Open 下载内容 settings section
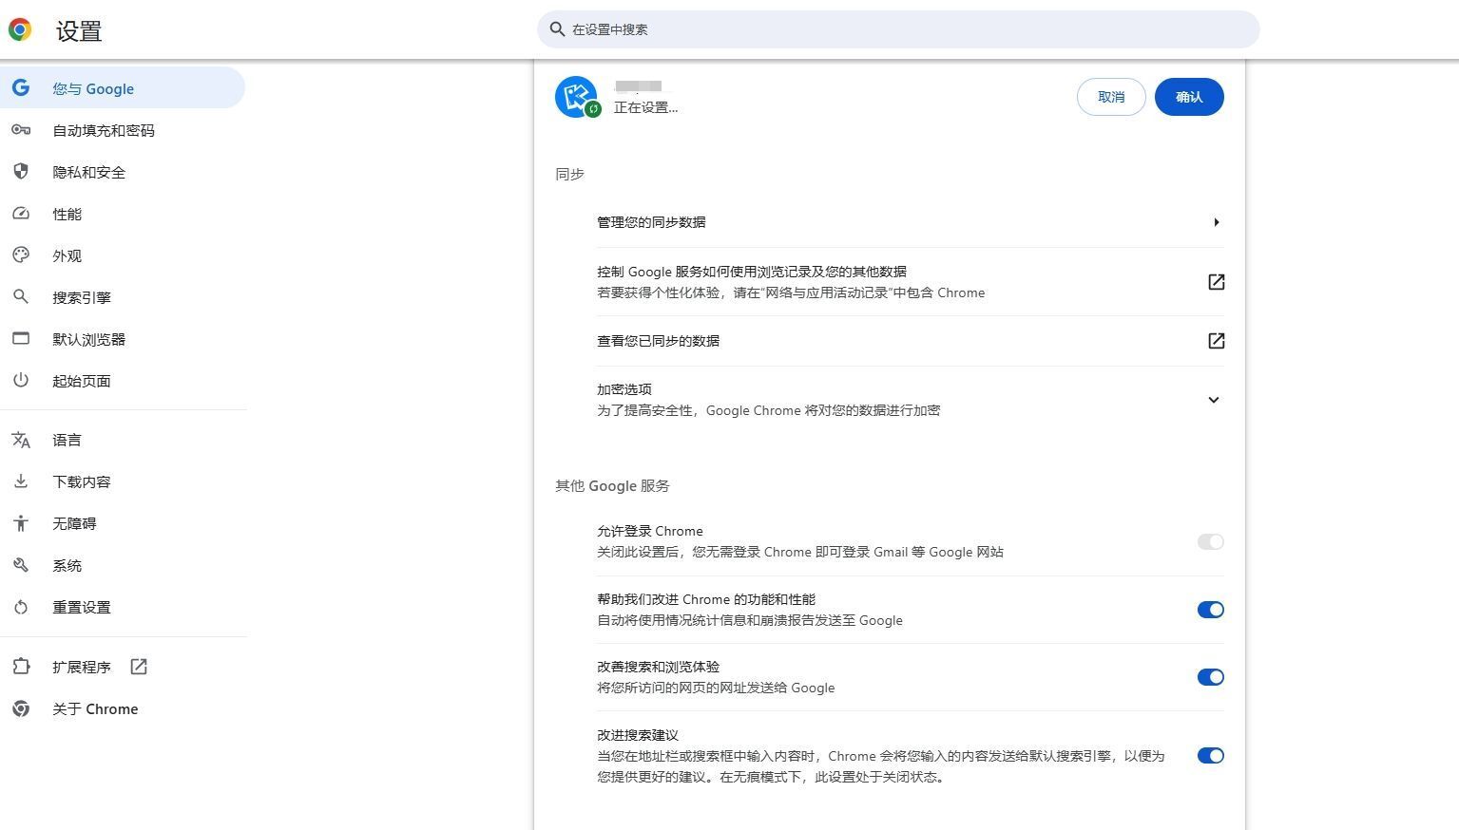 coord(81,481)
